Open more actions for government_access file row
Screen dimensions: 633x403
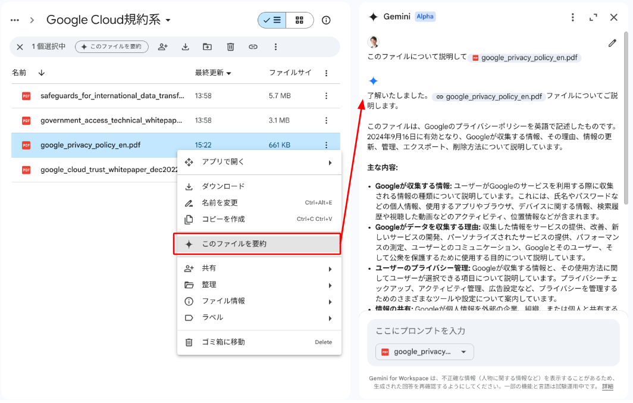pos(326,120)
